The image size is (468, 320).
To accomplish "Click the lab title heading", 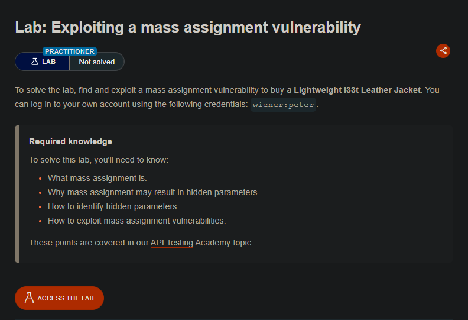I will tap(188, 27).
